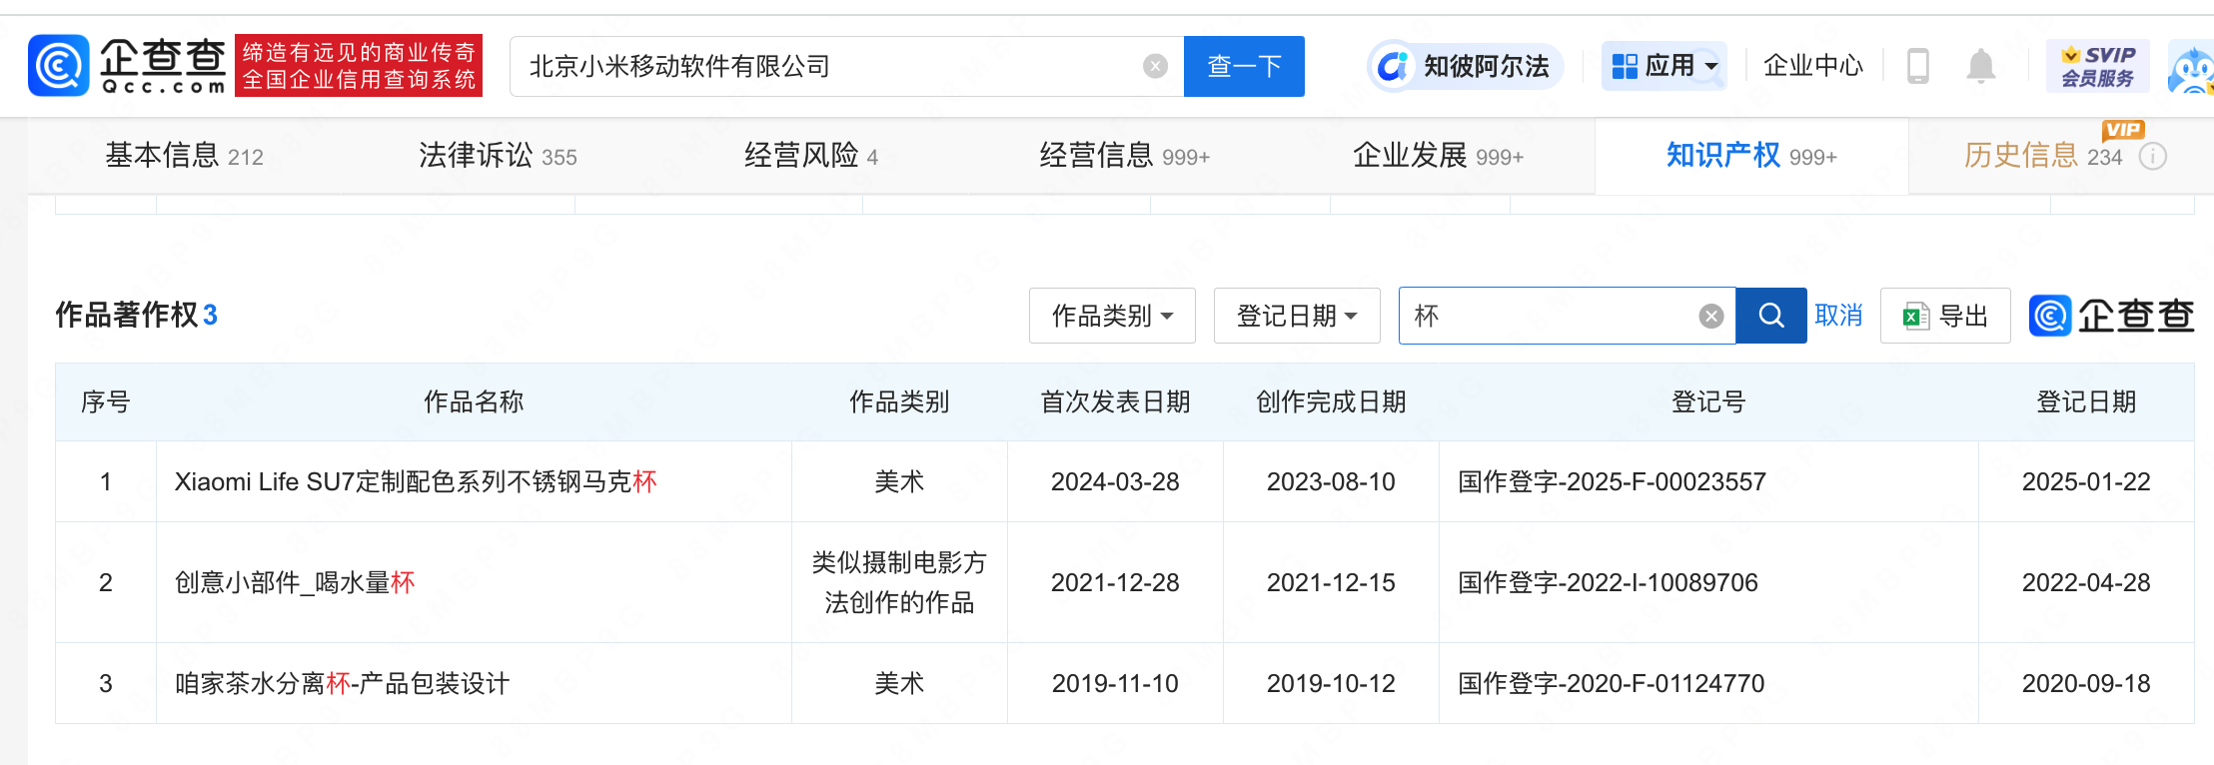The height and width of the screenshot is (765, 2214).
Task: Select work name Xiaomi Life SU7马克杯
Action: 416,481
